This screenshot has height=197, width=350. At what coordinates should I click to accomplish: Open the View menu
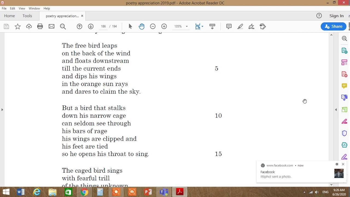click(22, 8)
